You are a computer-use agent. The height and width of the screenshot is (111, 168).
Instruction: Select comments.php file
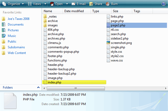(56, 47)
